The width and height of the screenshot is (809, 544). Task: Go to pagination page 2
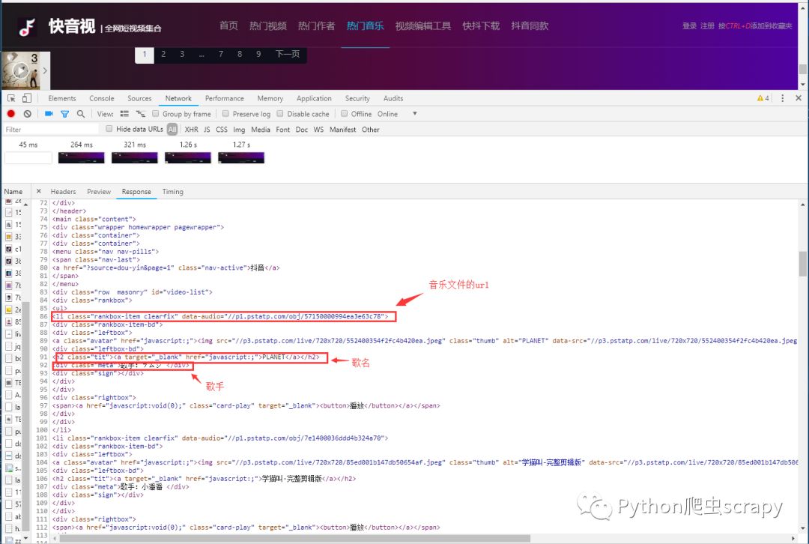click(163, 54)
